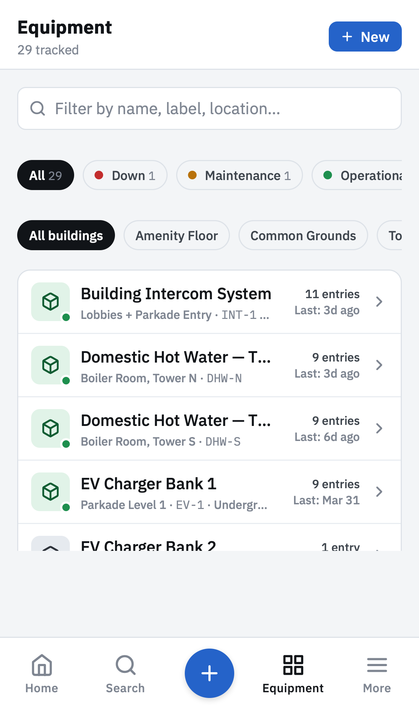This screenshot has width=419, height=713.
Task: Open EV Charger Bank 2 row
Action: pos(209,538)
